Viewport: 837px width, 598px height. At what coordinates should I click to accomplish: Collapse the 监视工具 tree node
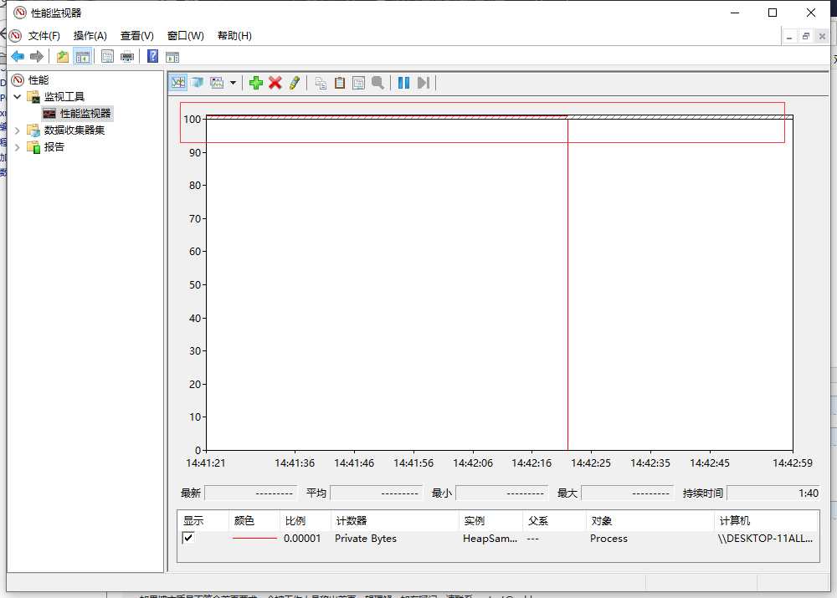[x=17, y=96]
